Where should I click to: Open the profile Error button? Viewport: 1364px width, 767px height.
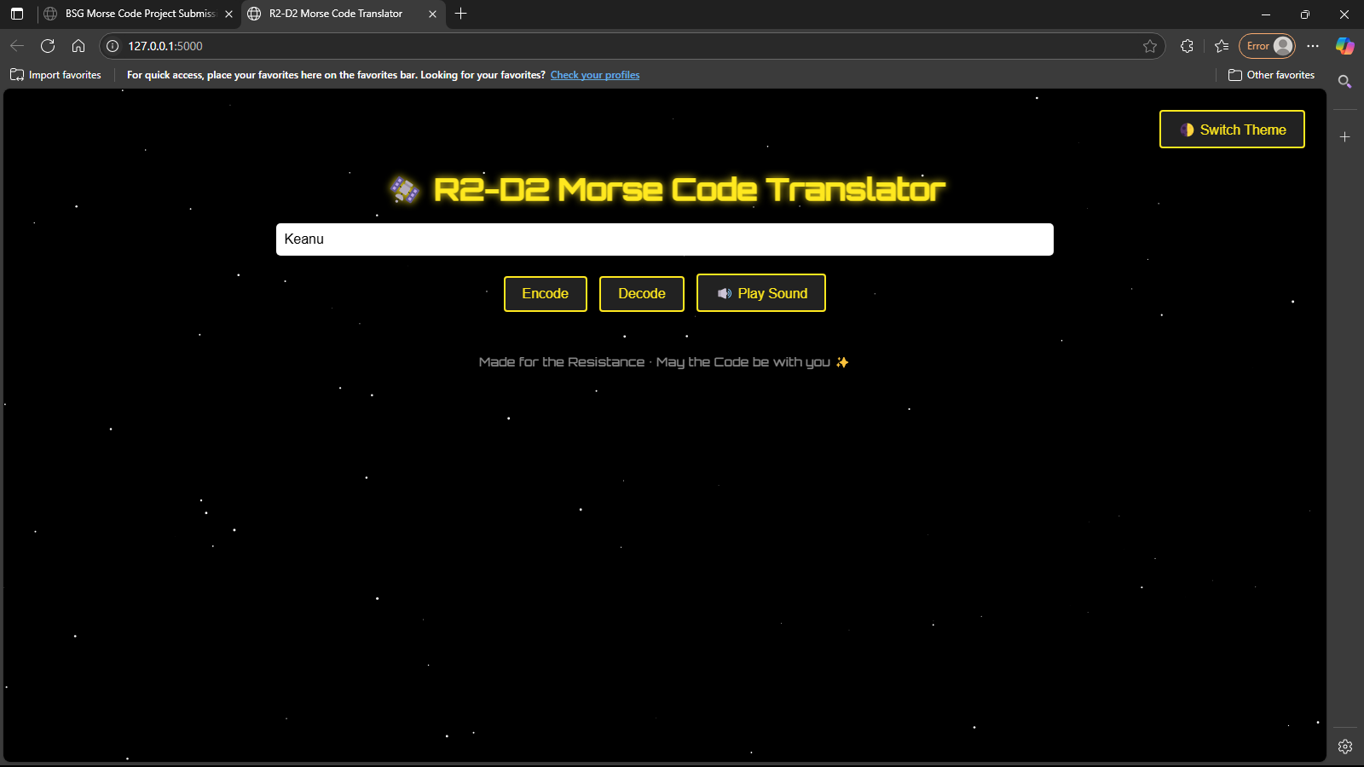pyautogui.click(x=1267, y=46)
